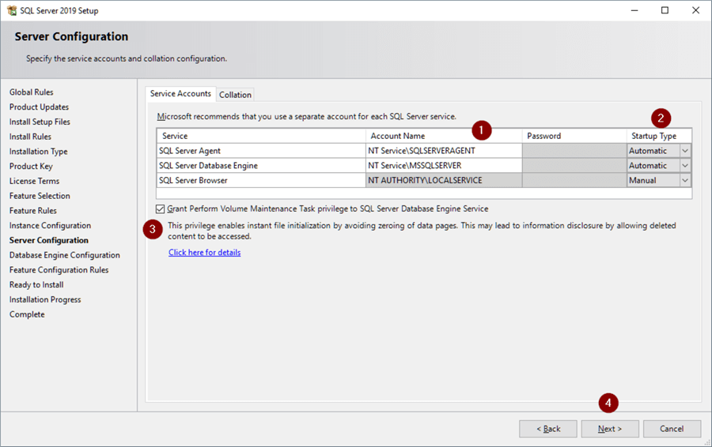
Task: Select Feature Rules step
Action: 32,211
